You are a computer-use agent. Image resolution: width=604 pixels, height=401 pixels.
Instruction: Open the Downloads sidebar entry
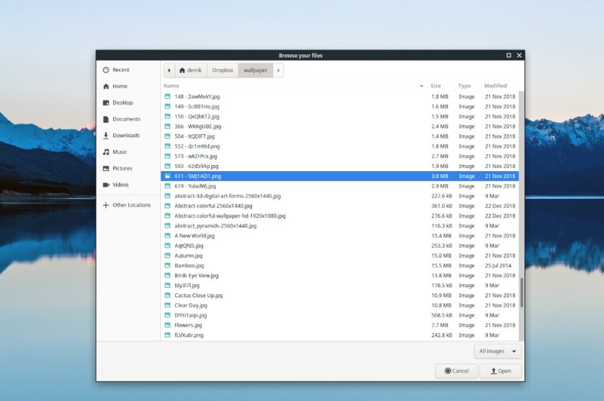[106, 135]
